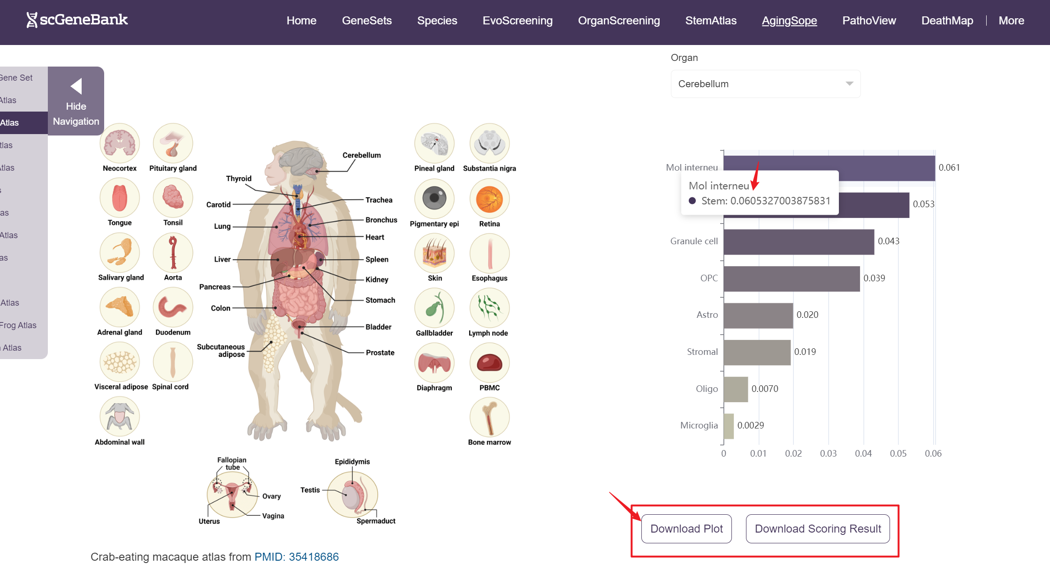Click the Substantia nigra icon
1050x571 pixels.
[x=489, y=143]
